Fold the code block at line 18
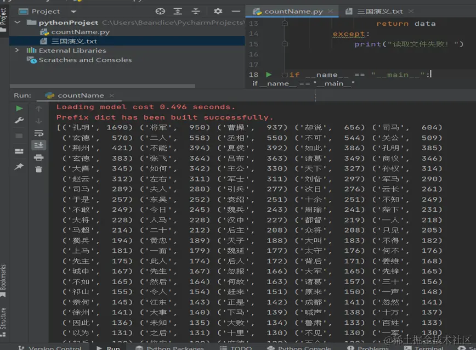Viewport: 476px width, 350px height. tap(285, 75)
